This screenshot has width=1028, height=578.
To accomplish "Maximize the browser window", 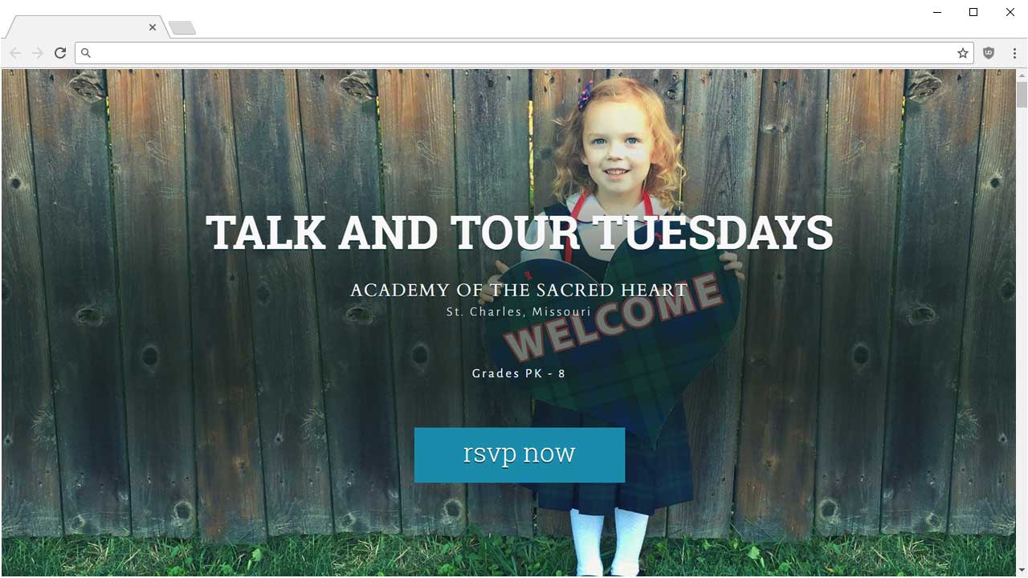I will [x=973, y=12].
